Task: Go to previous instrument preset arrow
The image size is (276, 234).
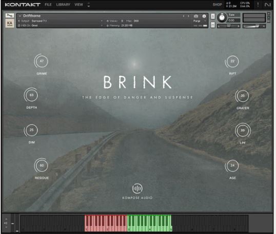Action: 184,16
